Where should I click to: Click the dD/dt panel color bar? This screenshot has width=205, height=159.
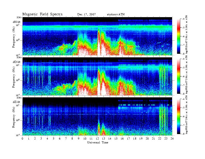pyautogui.click(x=179, y=76)
